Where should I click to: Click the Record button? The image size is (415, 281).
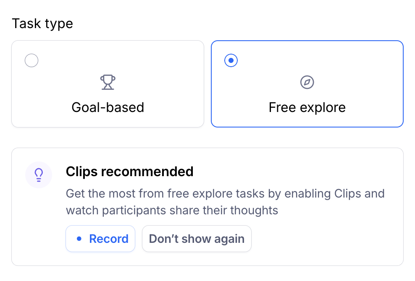click(x=100, y=239)
